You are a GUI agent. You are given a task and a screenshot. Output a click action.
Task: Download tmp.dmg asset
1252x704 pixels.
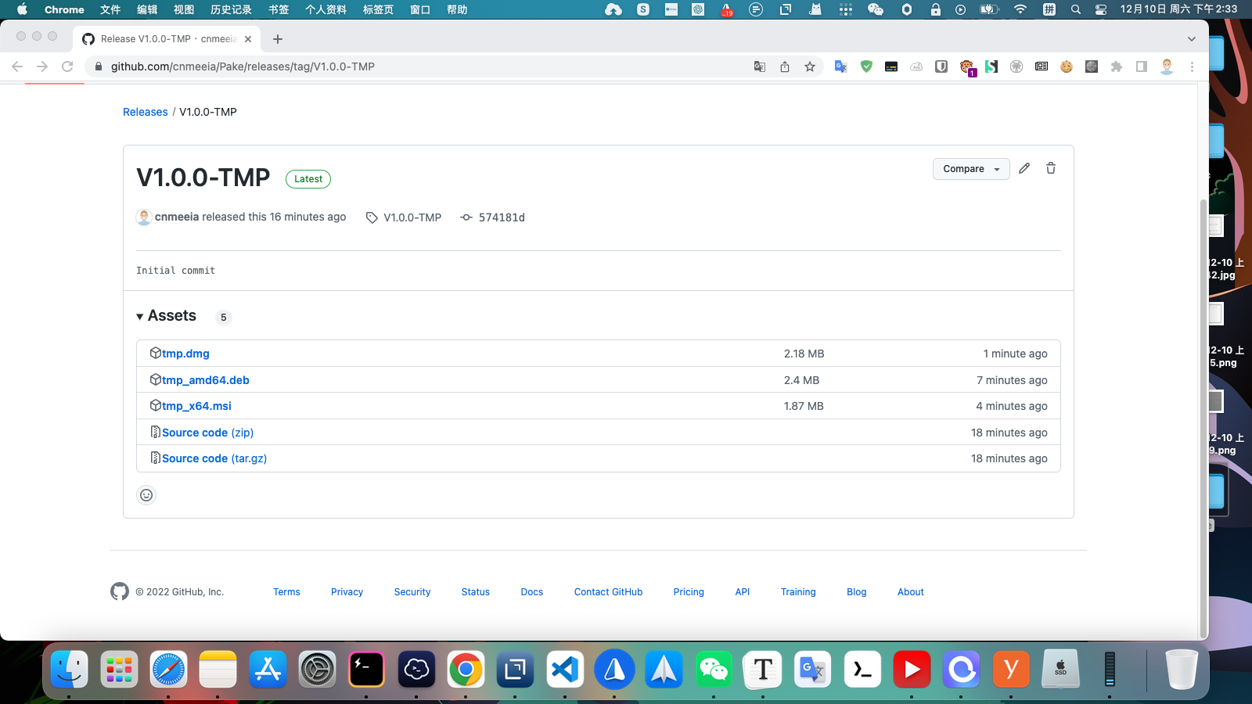pyautogui.click(x=185, y=354)
